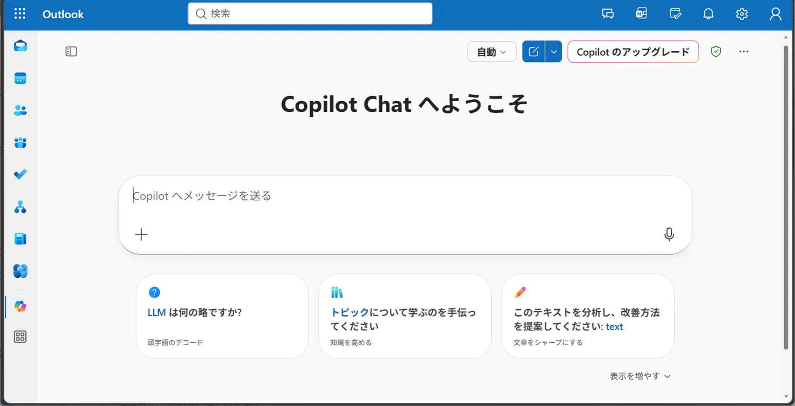Open the Calendar from the left sidebar
This screenshot has height=406, width=795.
20,78
